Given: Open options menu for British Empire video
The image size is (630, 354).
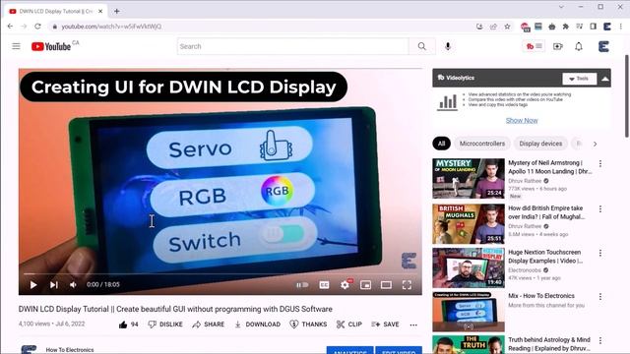Looking at the screenshot, I should click(x=600, y=209).
